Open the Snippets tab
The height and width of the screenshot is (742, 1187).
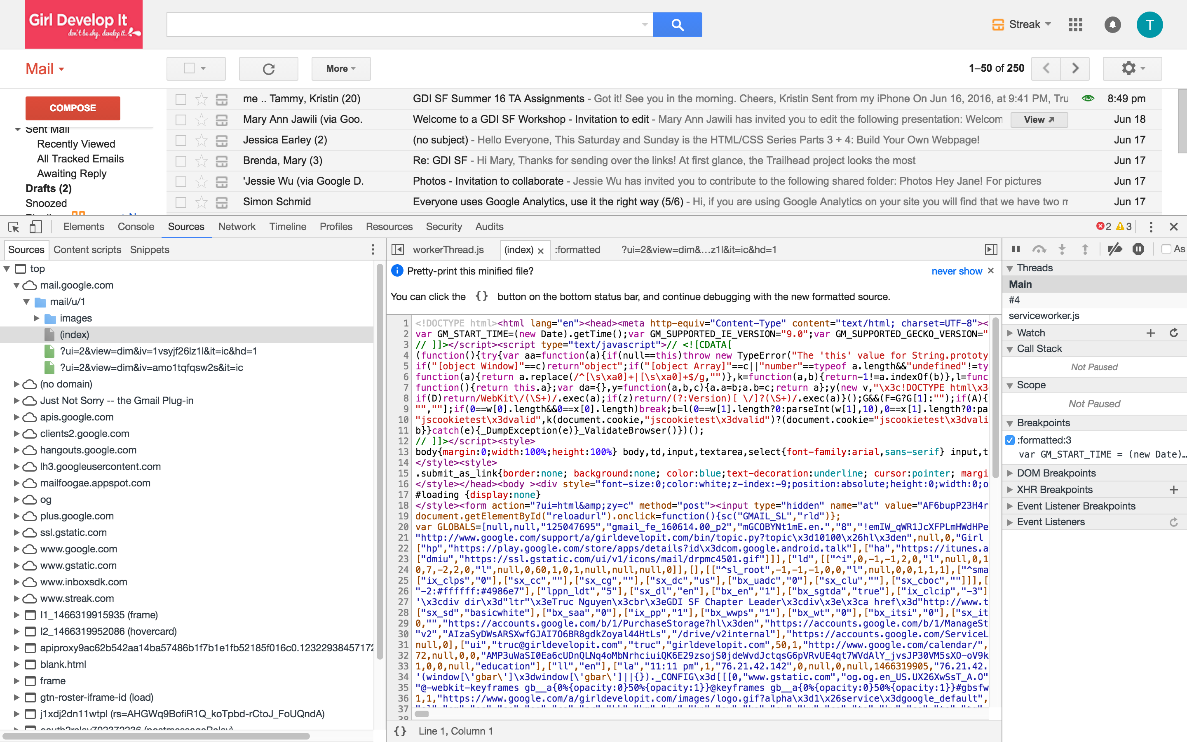click(x=150, y=250)
